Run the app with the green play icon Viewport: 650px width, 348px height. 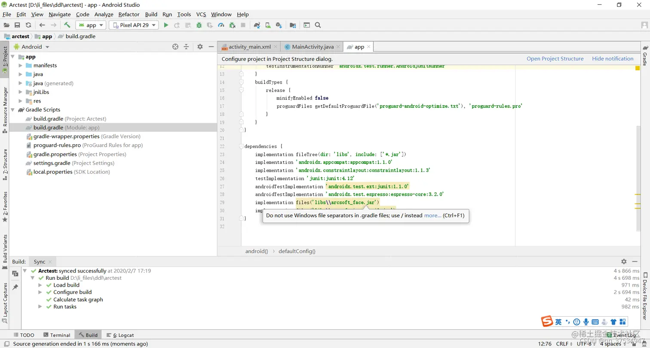[166, 25]
